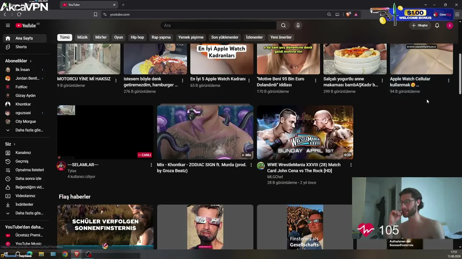Open Khontkar subscription channel

click(24, 104)
